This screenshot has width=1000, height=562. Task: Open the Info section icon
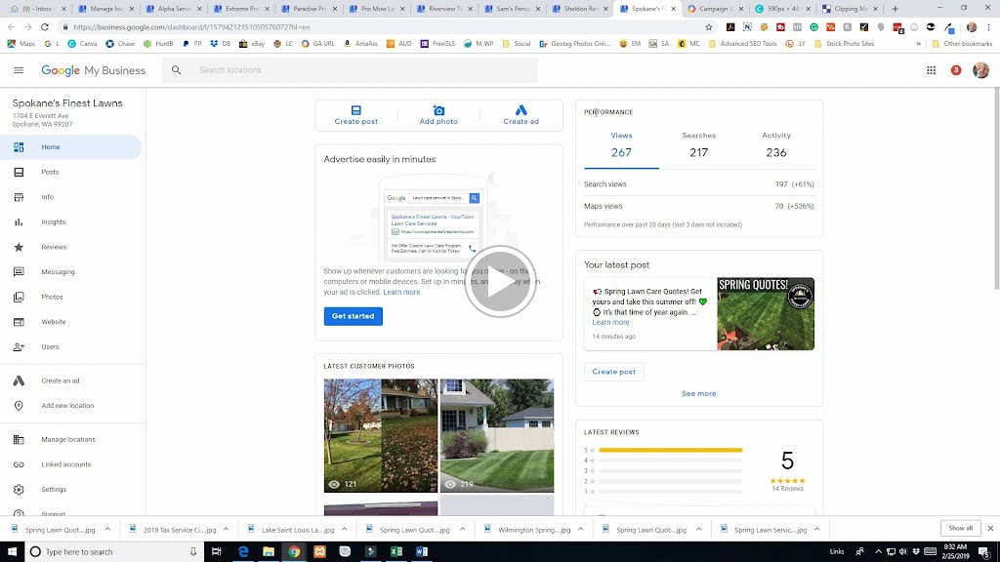pos(19,197)
